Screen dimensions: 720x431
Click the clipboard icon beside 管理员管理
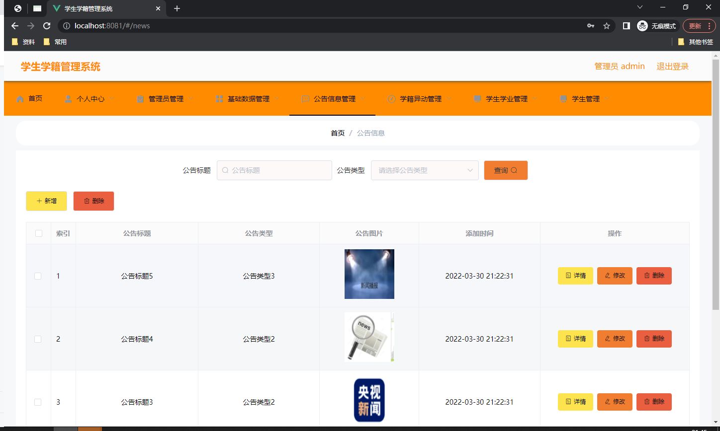point(140,99)
